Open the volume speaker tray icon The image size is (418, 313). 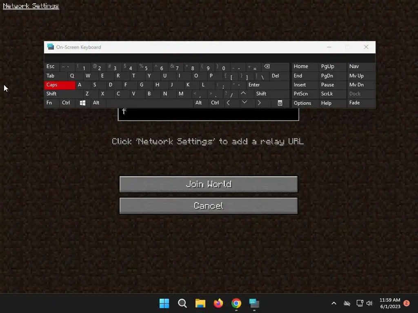[x=369, y=303]
